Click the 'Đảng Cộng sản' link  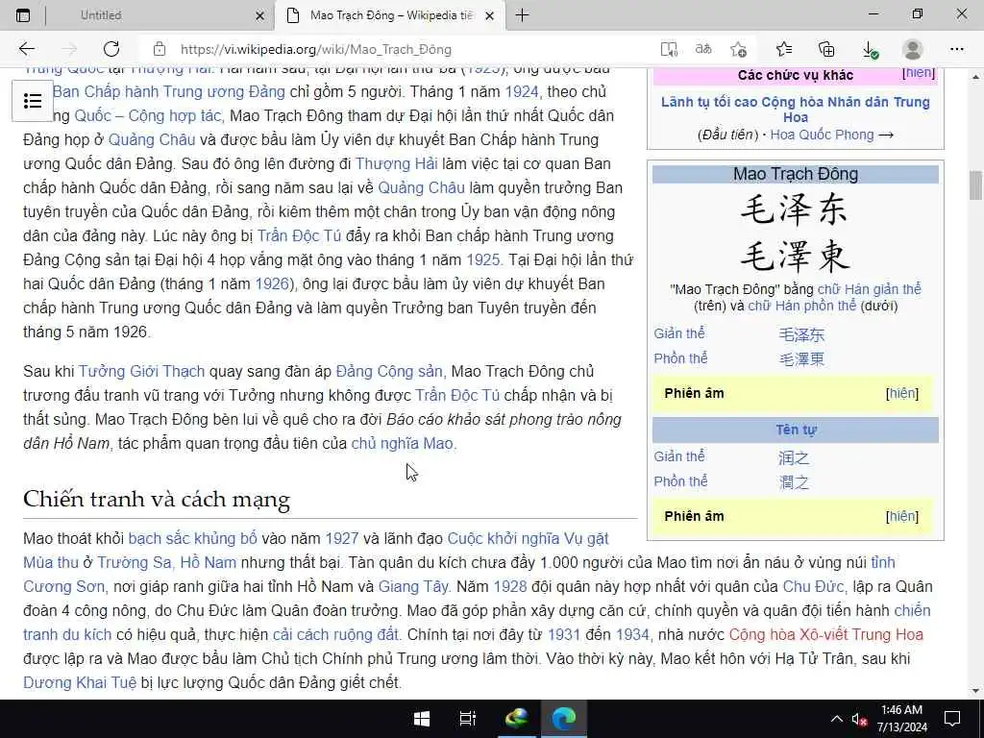click(x=390, y=372)
